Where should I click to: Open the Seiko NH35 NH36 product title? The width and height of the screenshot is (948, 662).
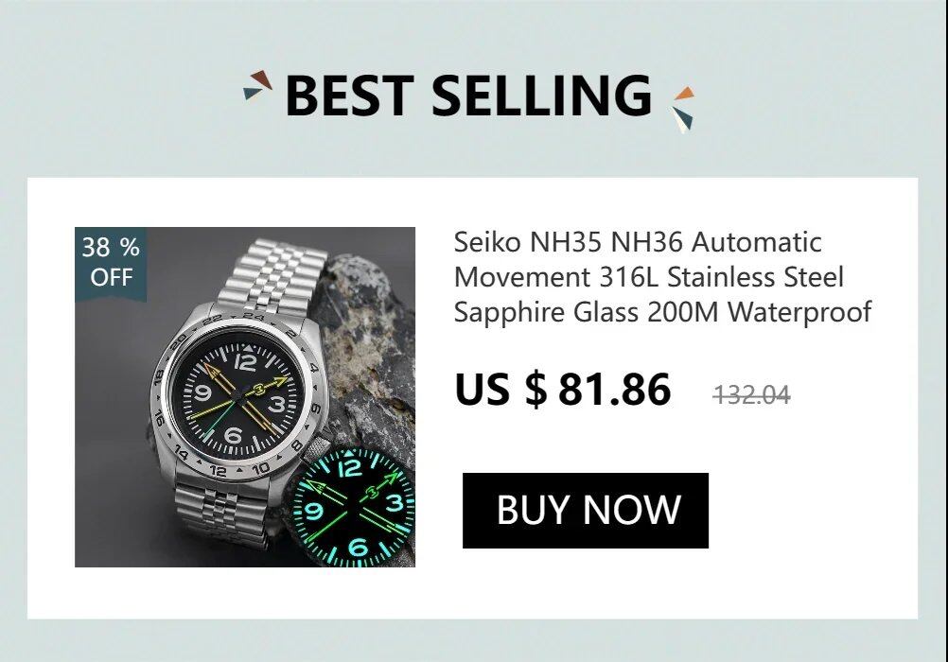(662, 277)
